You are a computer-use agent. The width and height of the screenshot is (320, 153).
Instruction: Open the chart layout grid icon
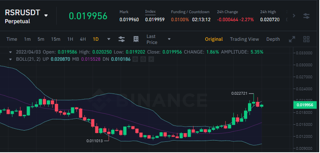point(306,39)
